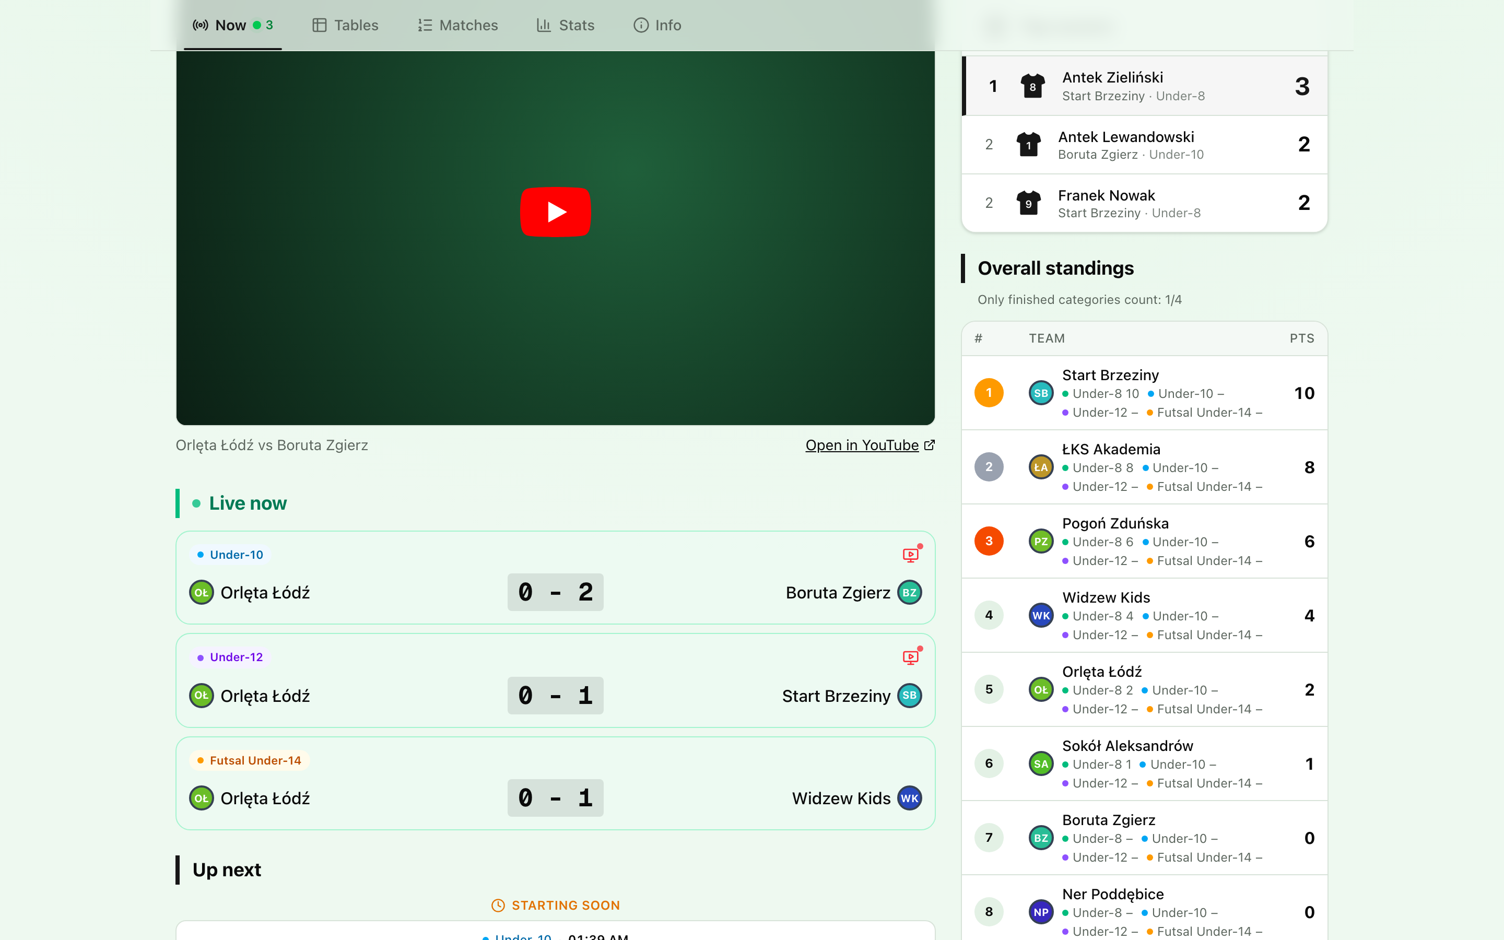
Task: Select scorer Antek Lewandowski row
Action: [x=1144, y=145]
